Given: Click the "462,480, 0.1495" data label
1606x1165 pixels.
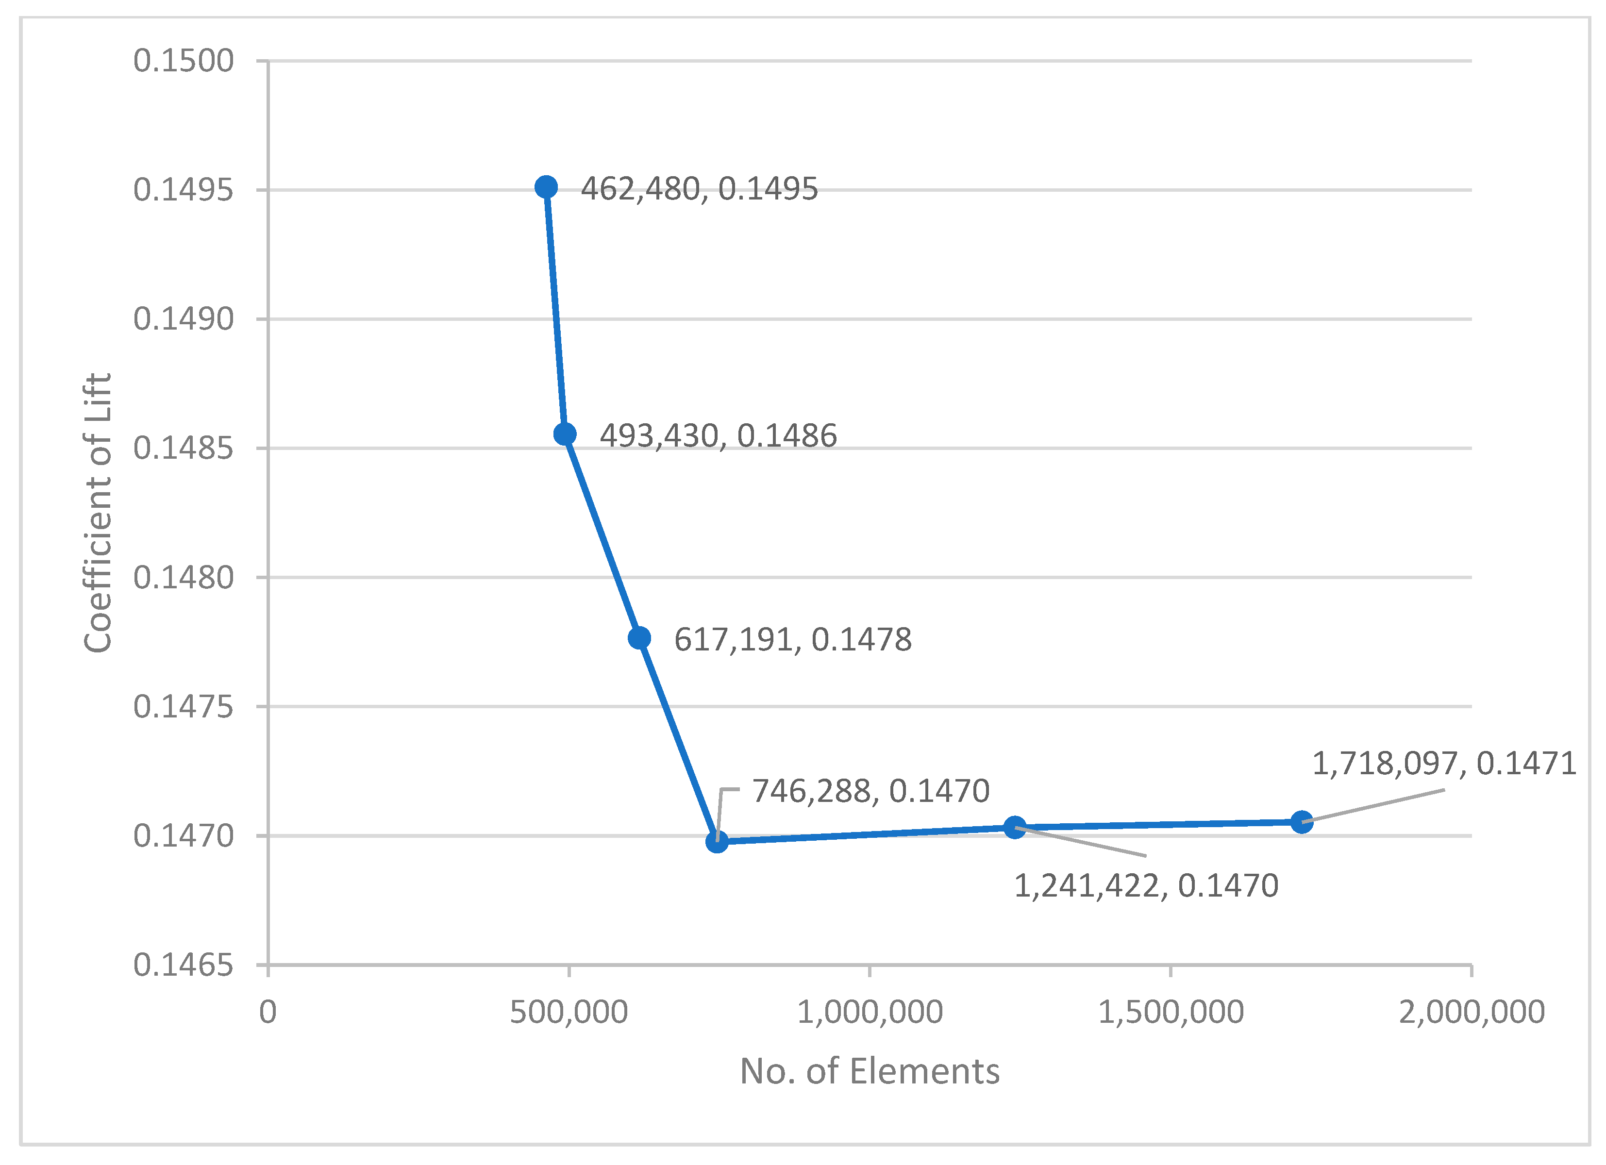Looking at the screenshot, I should point(699,189).
